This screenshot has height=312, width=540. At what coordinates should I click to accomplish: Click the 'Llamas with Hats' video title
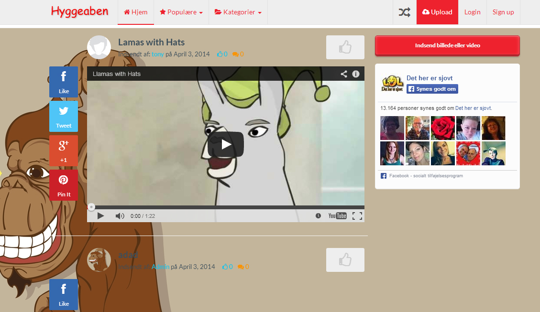coord(117,74)
